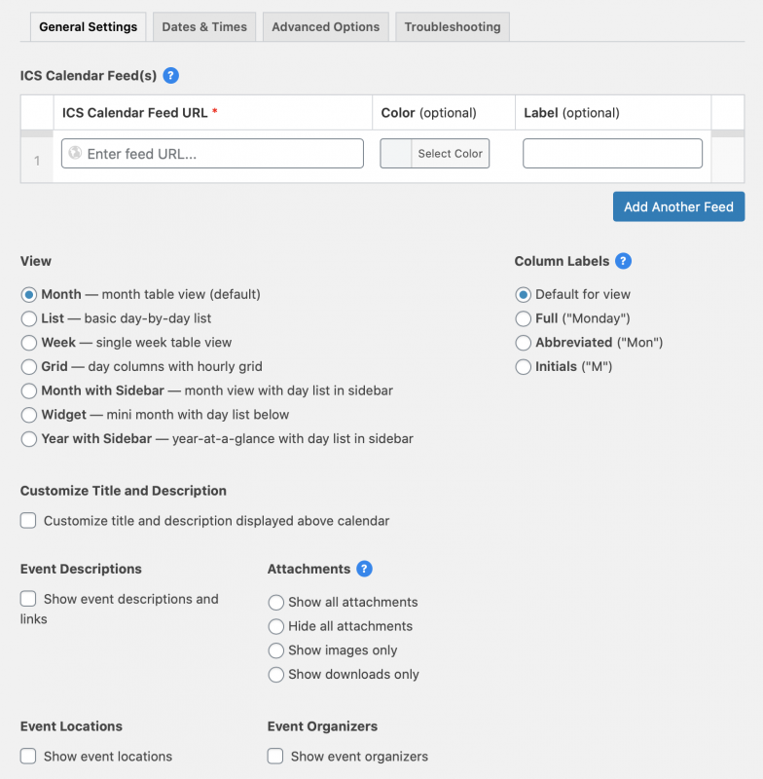Select Hide all attachments
This screenshot has width=763, height=779.
point(275,626)
